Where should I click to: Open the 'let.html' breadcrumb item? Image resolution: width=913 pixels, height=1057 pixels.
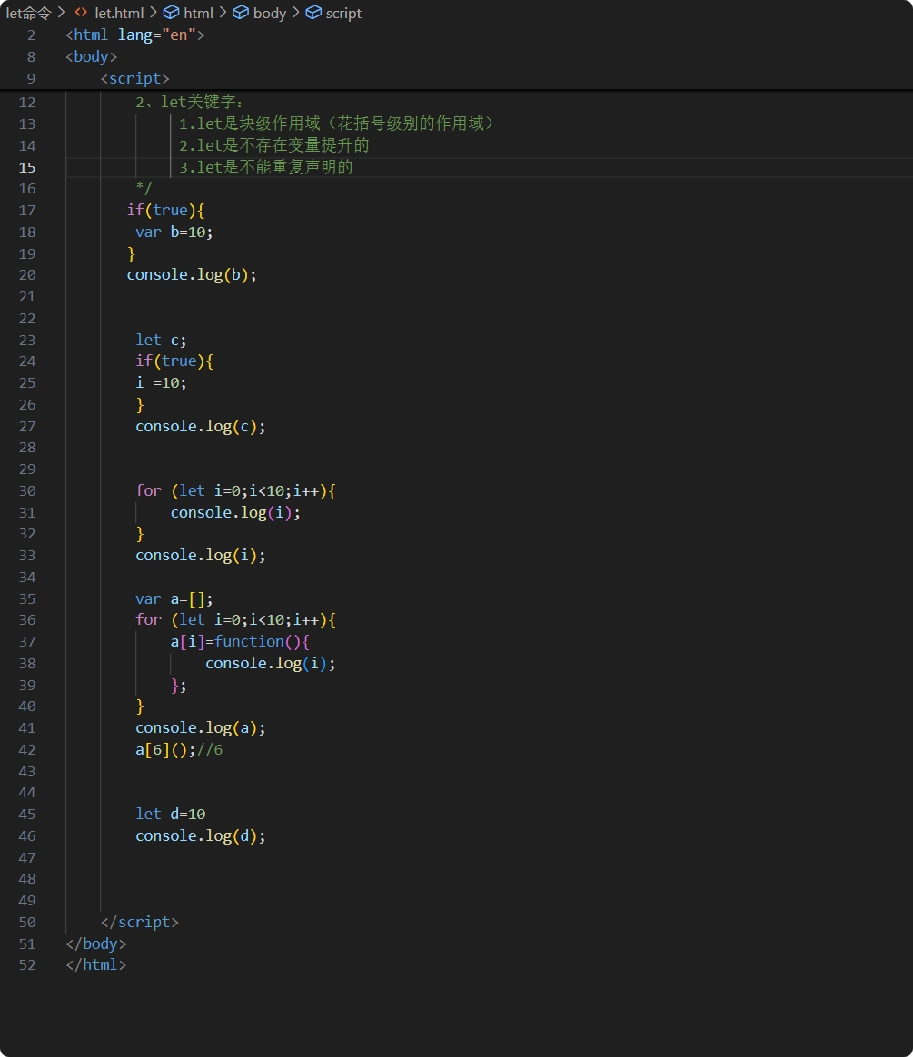point(119,13)
